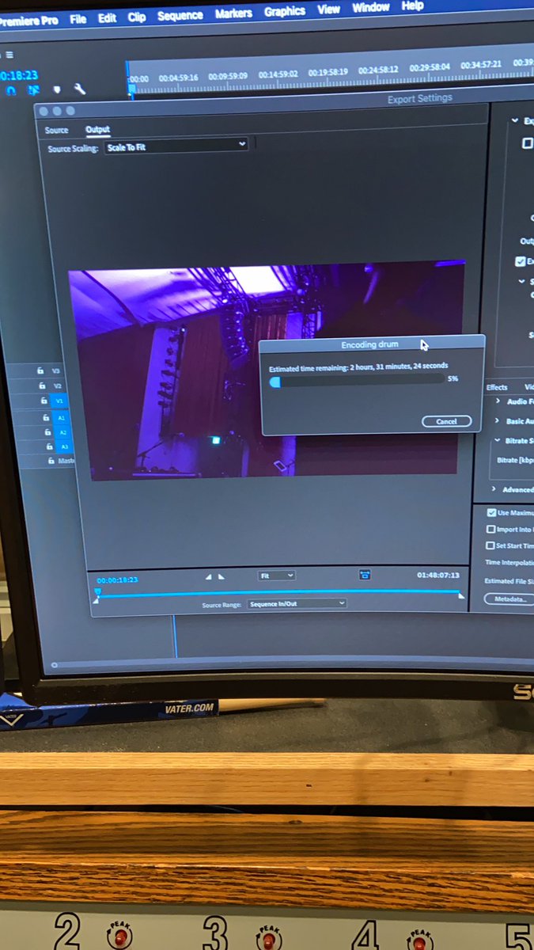Open timeline display settings wrench icon
The height and width of the screenshot is (950, 534).
tap(79, 90)
